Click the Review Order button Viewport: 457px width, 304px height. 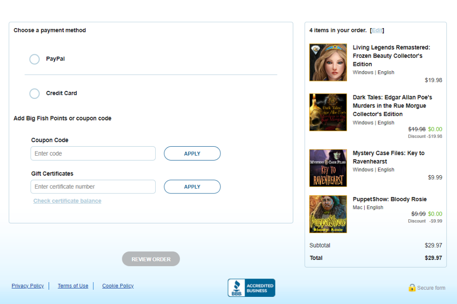click(151, 259)
